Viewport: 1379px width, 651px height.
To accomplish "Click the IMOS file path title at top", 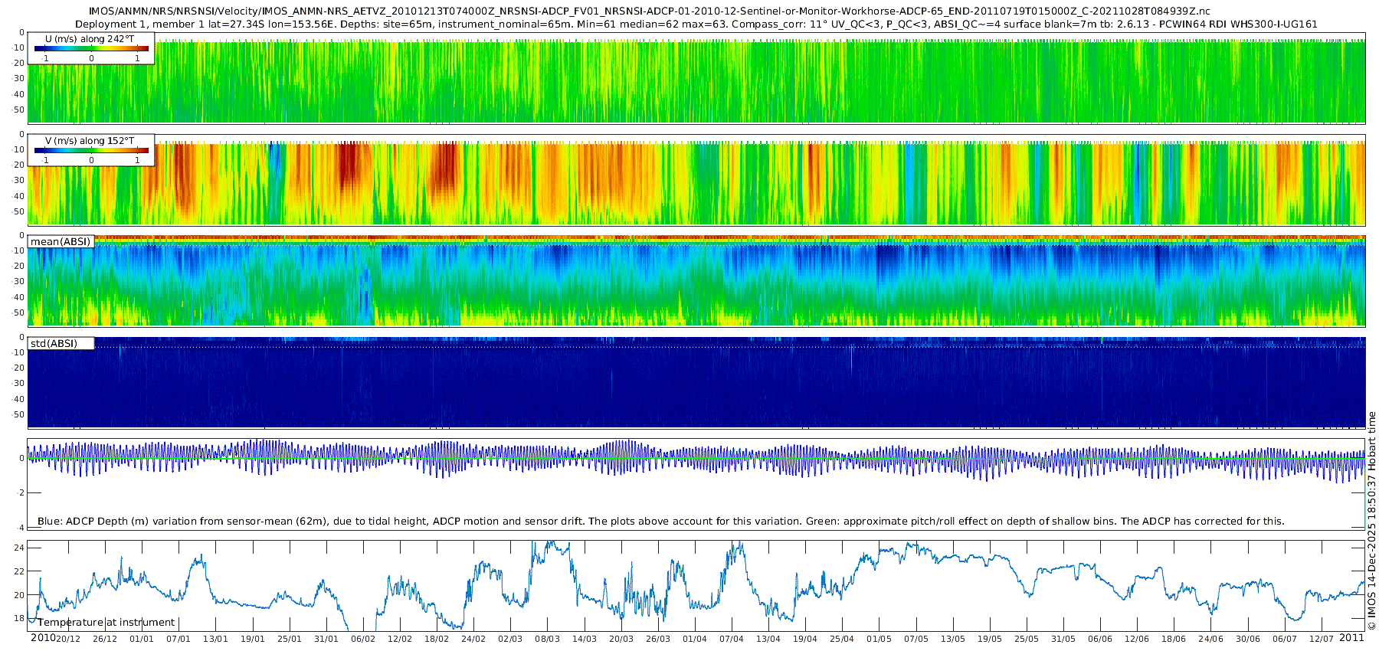I will coord(650,11).
